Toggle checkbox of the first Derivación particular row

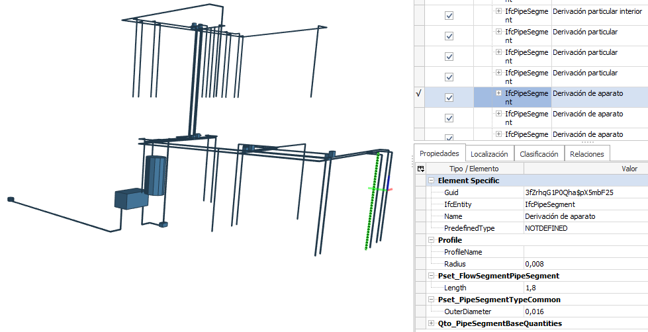[449, 36]
